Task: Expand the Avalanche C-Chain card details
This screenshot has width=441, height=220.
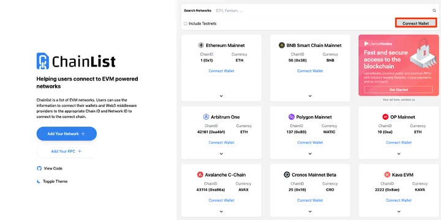Action: [x=221, y=211]
